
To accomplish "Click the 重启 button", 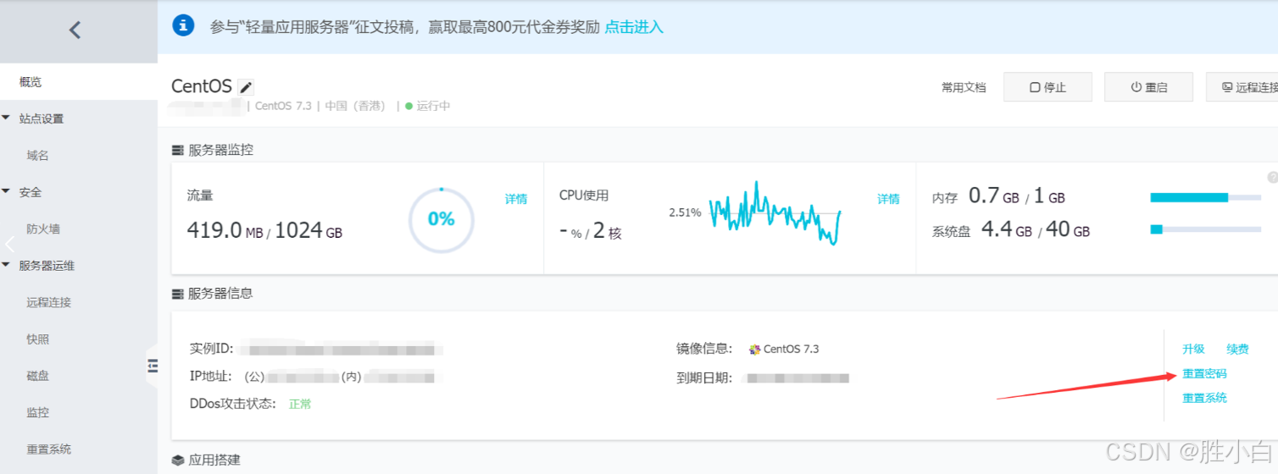I will coord(1148,87).
